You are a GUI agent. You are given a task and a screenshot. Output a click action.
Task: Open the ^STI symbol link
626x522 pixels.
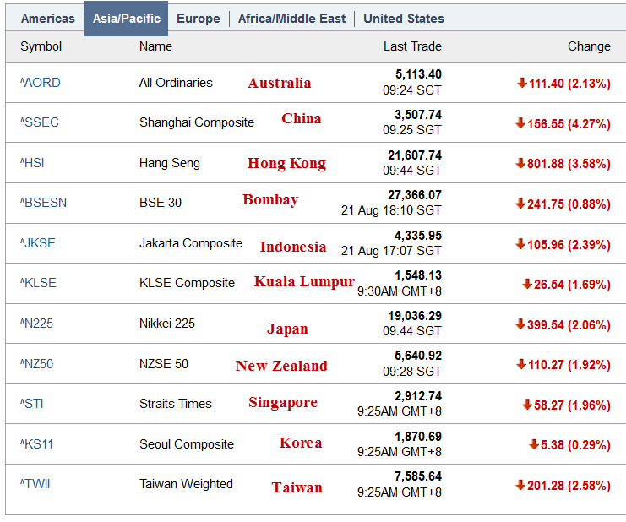[32, 404]
